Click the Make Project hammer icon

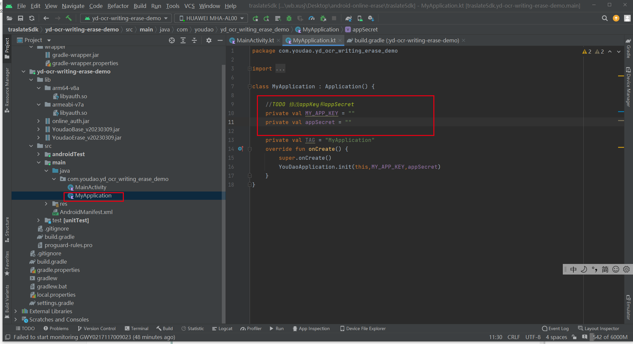click(69, 18)
